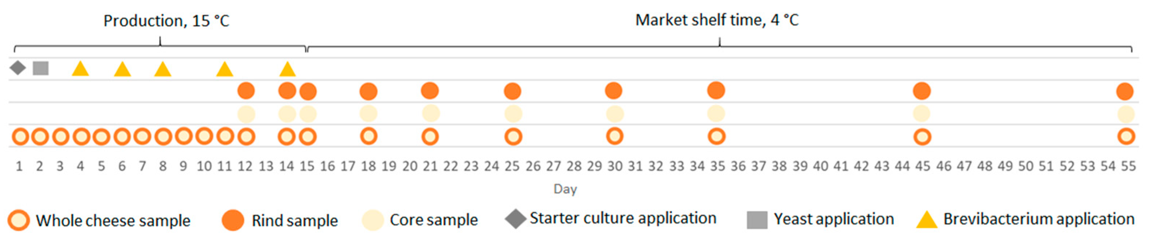Click the "Market shelf time, 4 °C" heading
This screenshot has height=240, width=1150.
(717, 20)
